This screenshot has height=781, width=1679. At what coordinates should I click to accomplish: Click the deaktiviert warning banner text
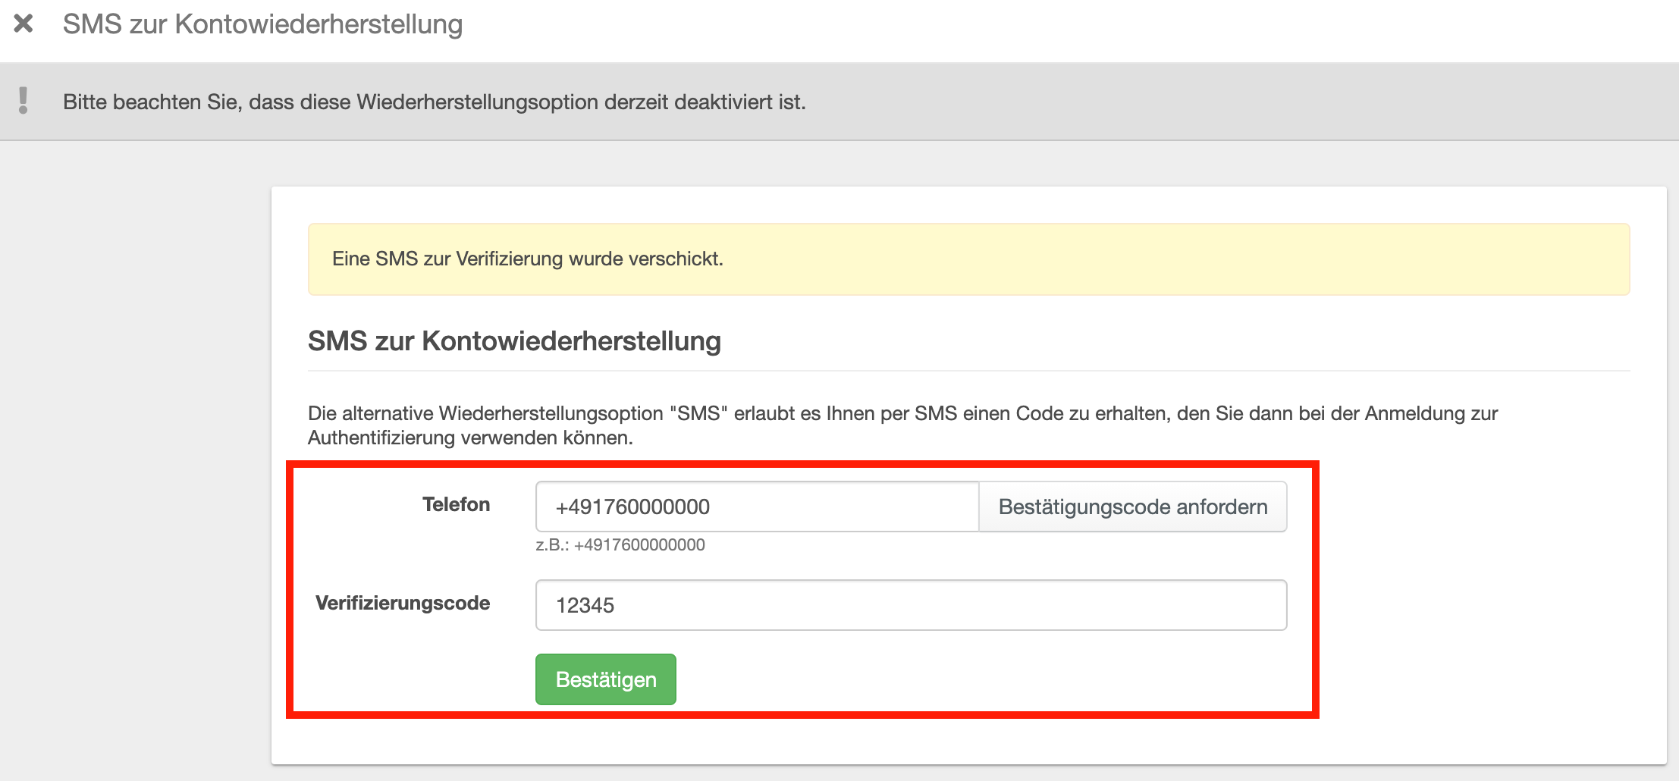(434, 102)
